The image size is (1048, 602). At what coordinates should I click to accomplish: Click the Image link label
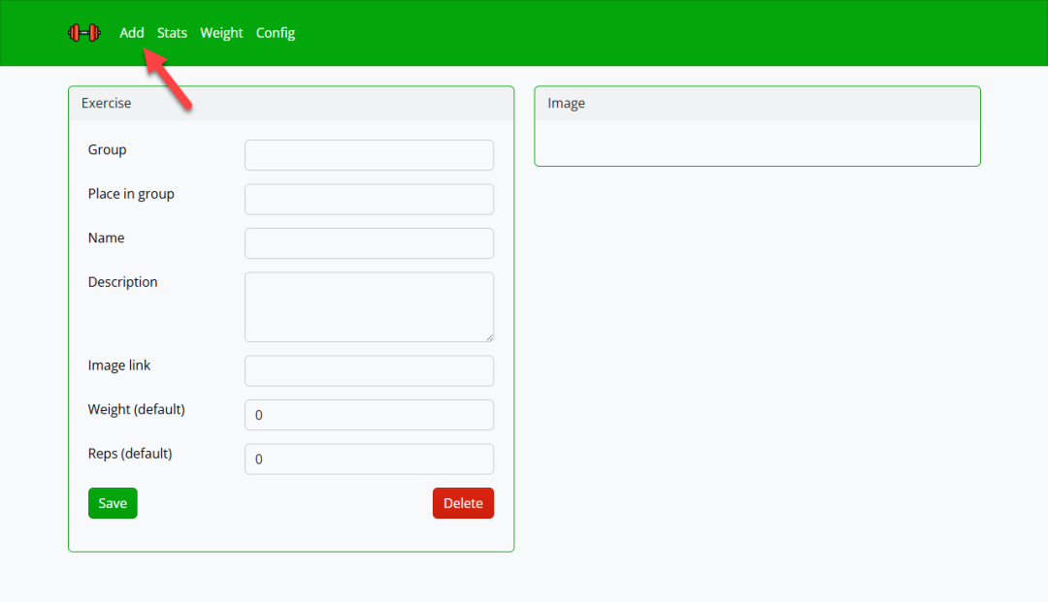coord(119,365)
